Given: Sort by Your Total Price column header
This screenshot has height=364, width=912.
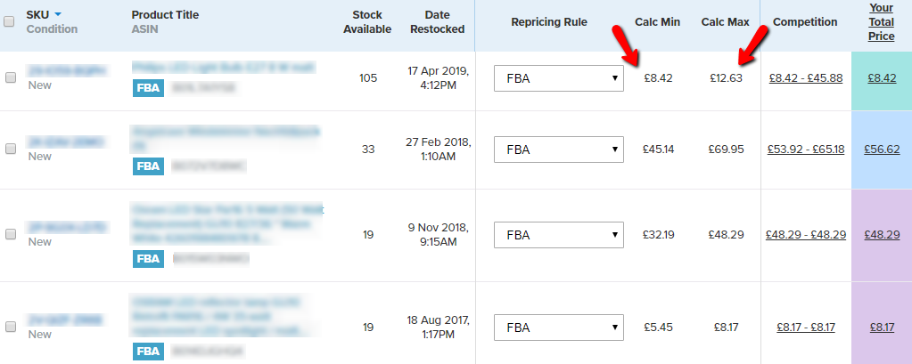Looking at the screenshot, I should (881, 22).
